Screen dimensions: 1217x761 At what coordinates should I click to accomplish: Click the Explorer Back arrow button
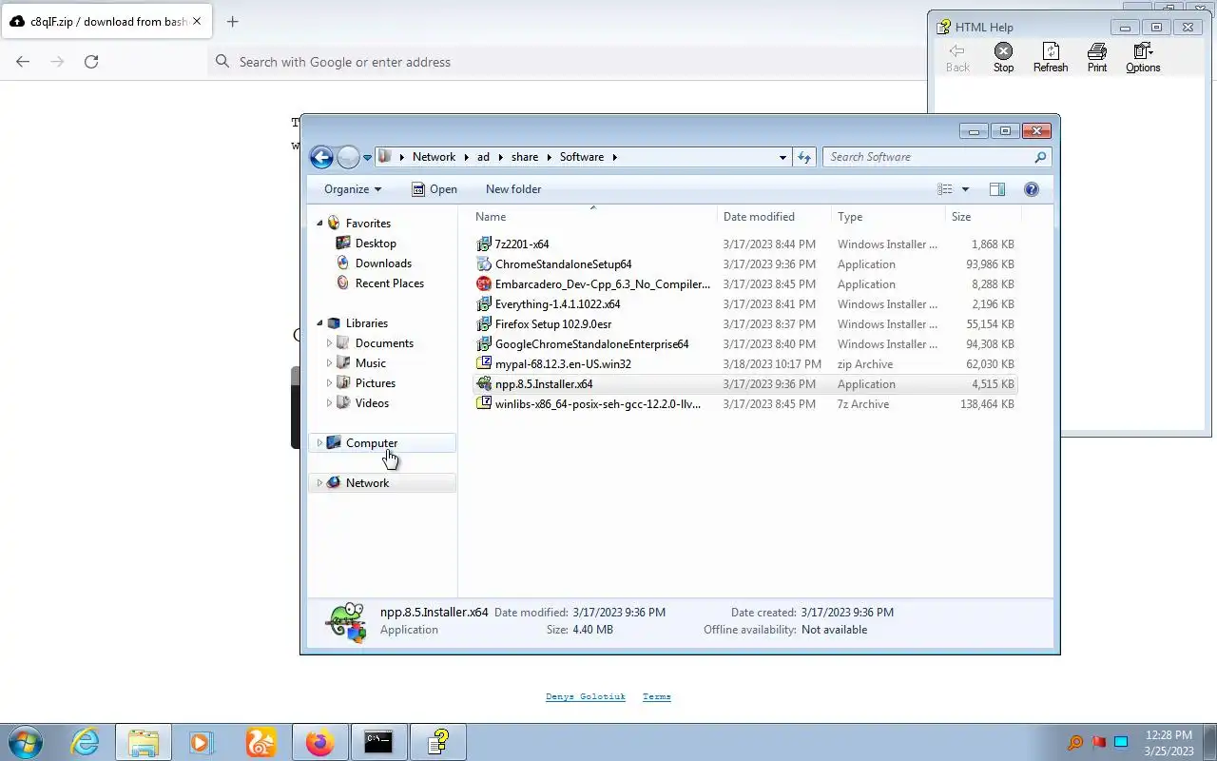click(x=321, y=157)
